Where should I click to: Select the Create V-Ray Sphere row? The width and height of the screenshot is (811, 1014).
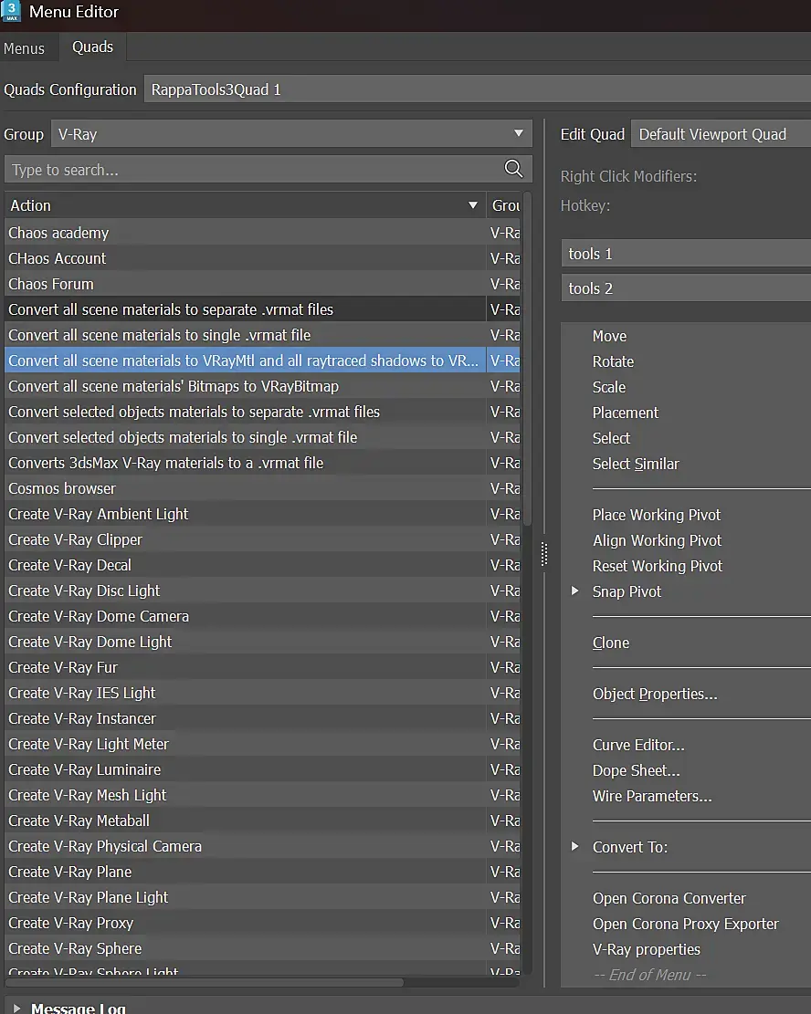[263, 948]
